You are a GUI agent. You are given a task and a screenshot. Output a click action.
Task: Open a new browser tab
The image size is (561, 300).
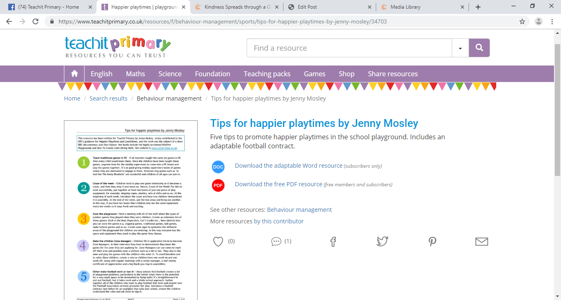(x=478, y=7)
